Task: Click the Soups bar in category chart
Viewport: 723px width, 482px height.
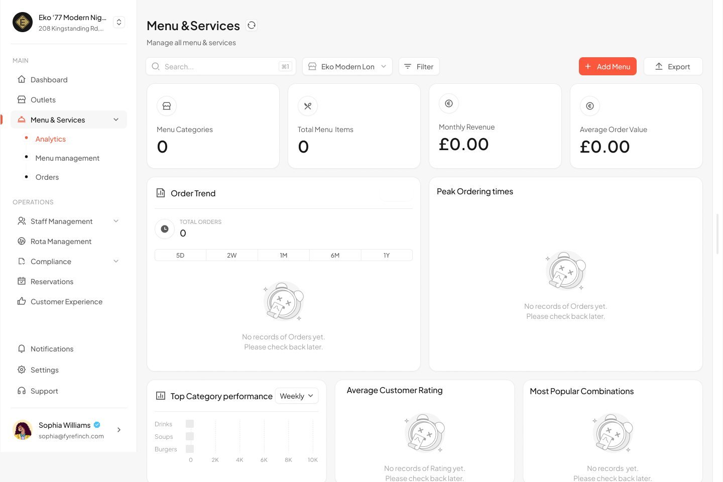Action: click(x=190, y=436)
